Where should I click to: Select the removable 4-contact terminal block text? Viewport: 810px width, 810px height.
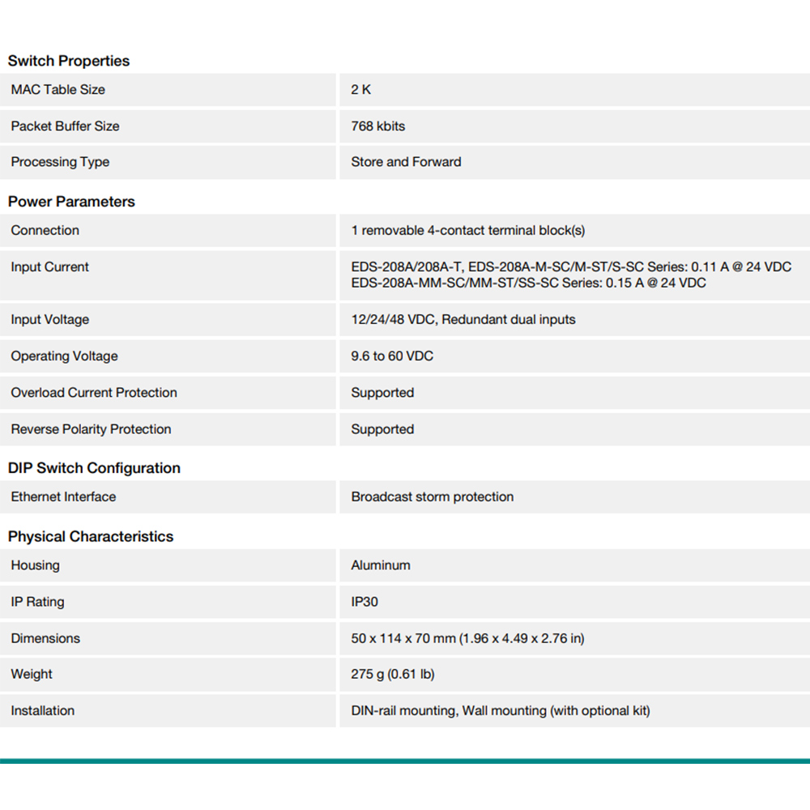[467, 231]
